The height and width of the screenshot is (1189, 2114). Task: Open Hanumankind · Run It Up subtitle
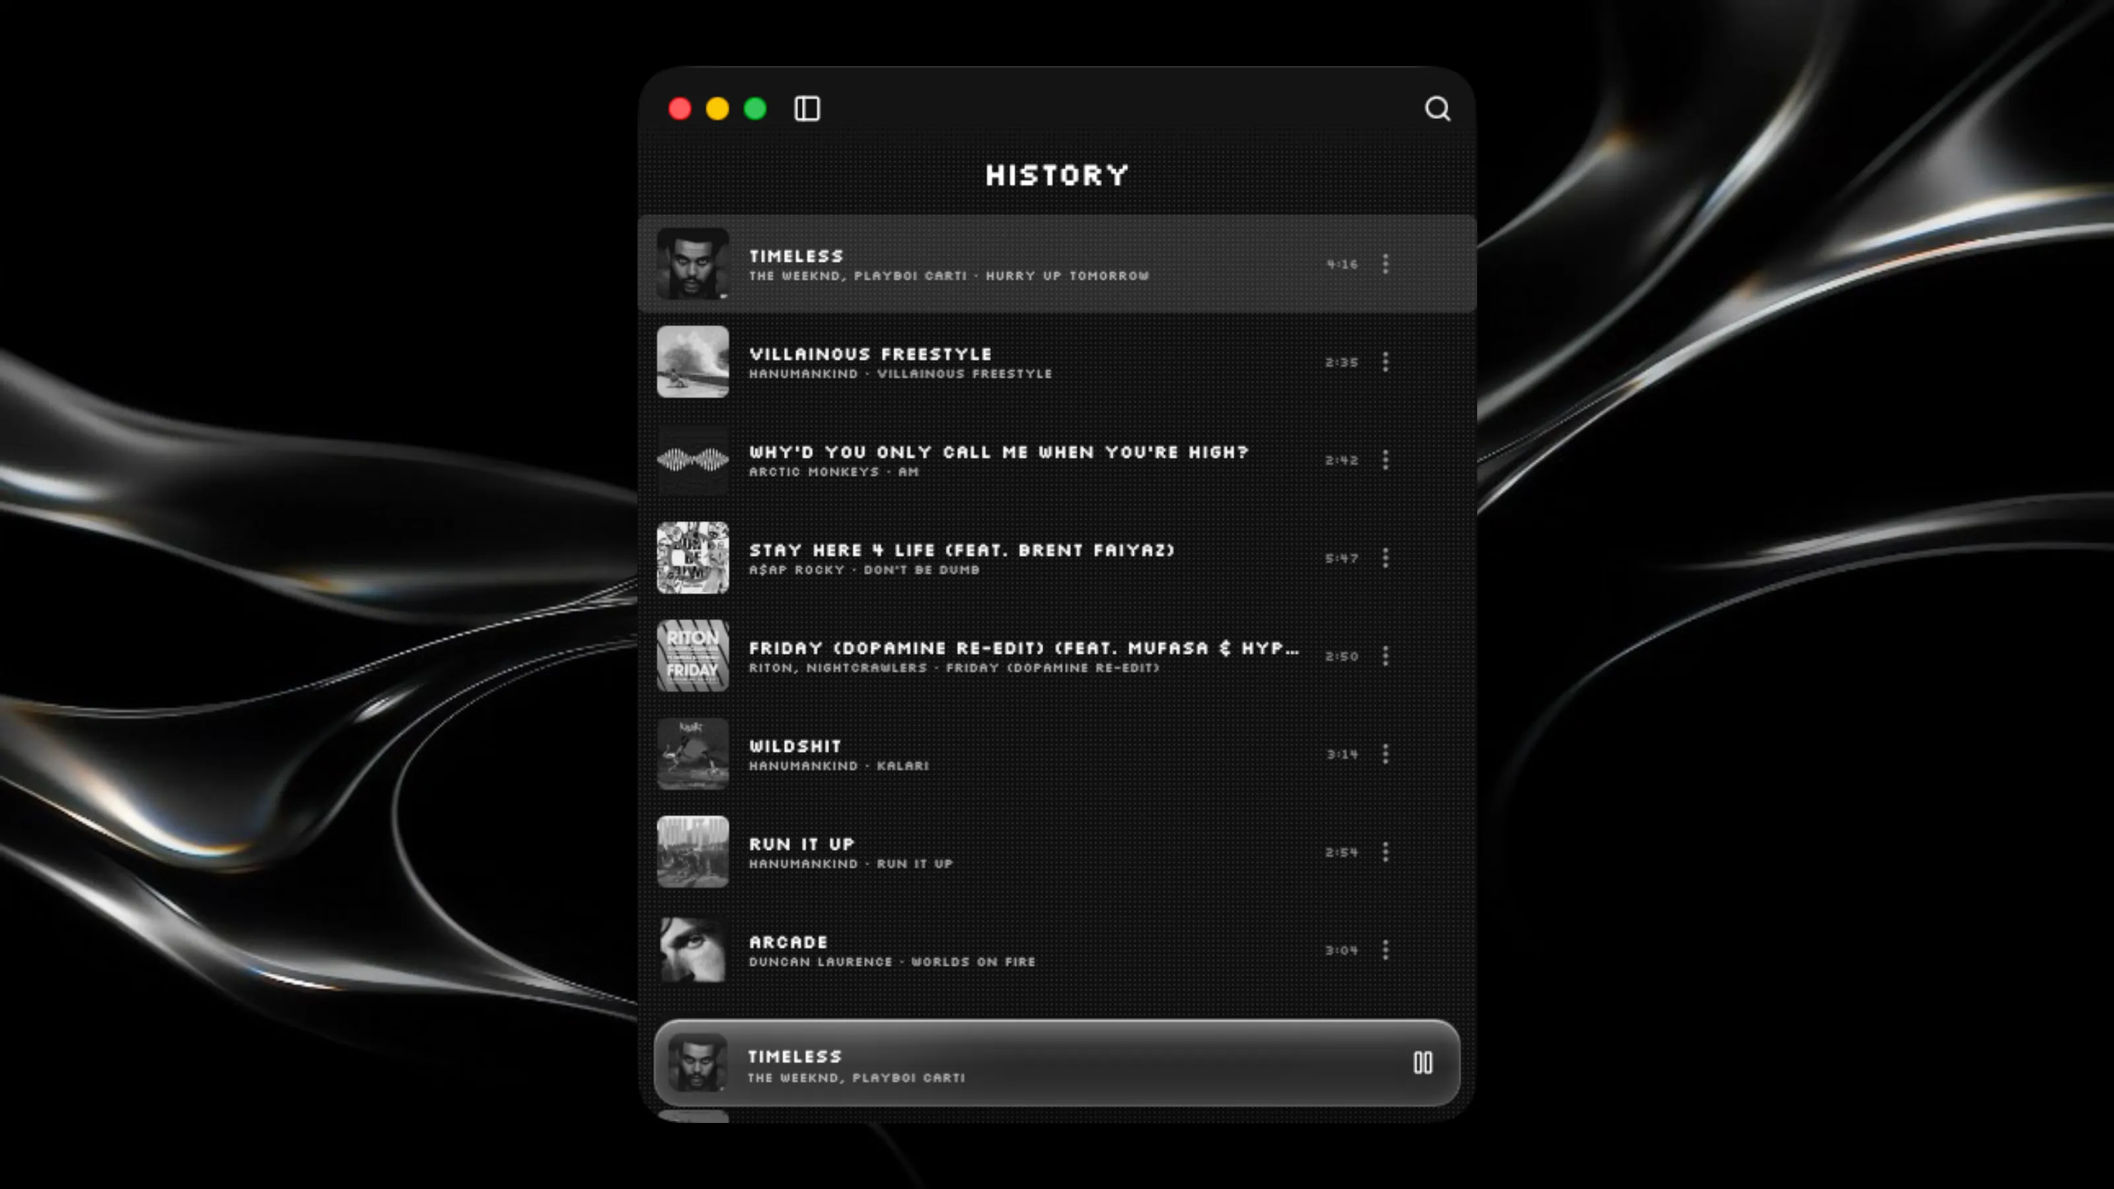click(851, 864)
